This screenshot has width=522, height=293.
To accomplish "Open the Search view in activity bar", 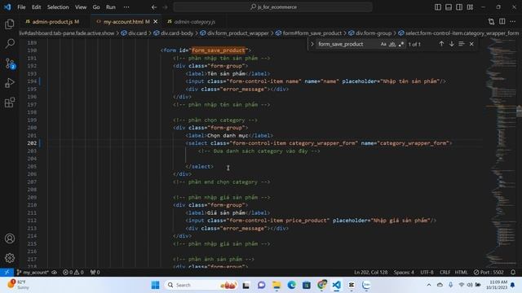I will 10,43.
